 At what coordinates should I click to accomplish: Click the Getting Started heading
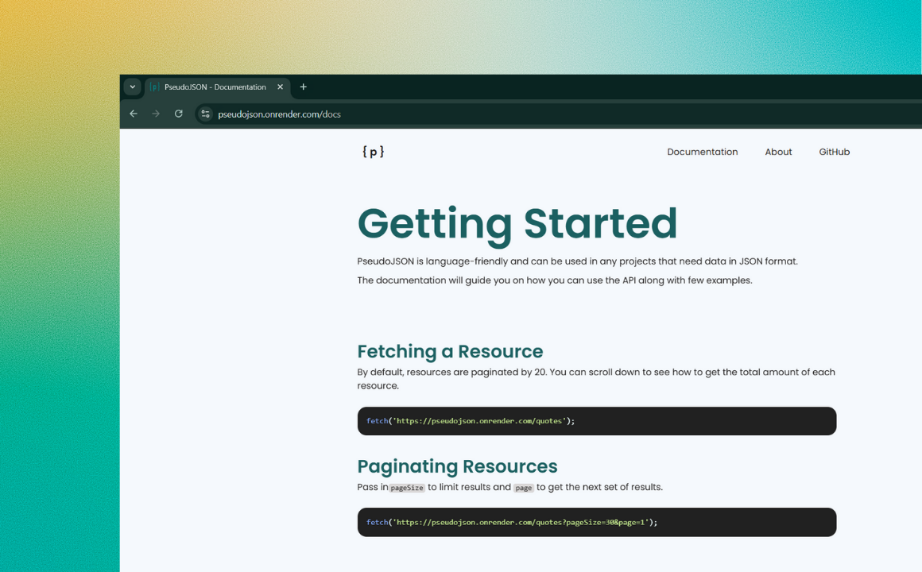(517, 223)
